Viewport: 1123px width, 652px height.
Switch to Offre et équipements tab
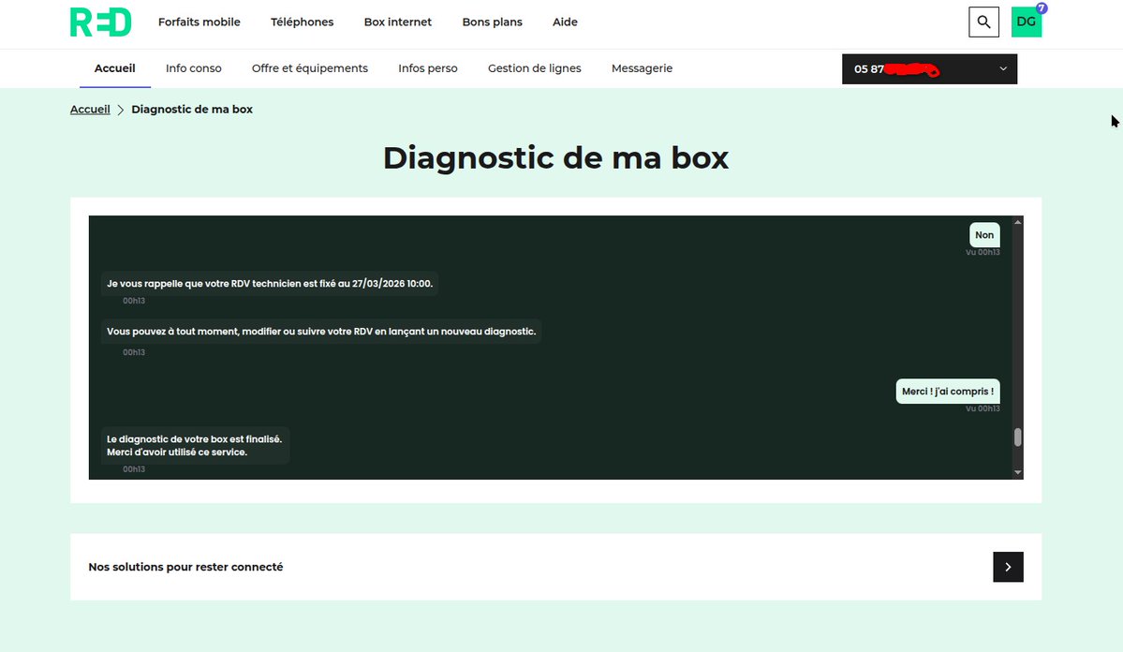[x=309, y=68]
